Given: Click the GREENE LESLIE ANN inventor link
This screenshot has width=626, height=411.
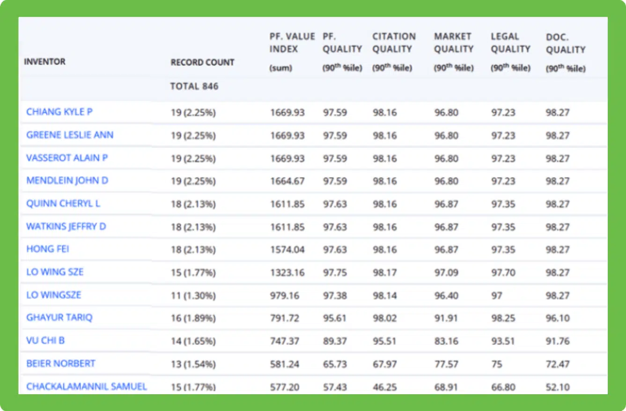Looking at the screenshot, I should pyautogui.click(x=70, y=135).
